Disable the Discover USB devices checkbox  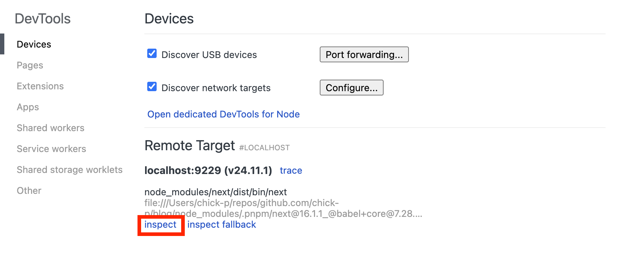152,54
